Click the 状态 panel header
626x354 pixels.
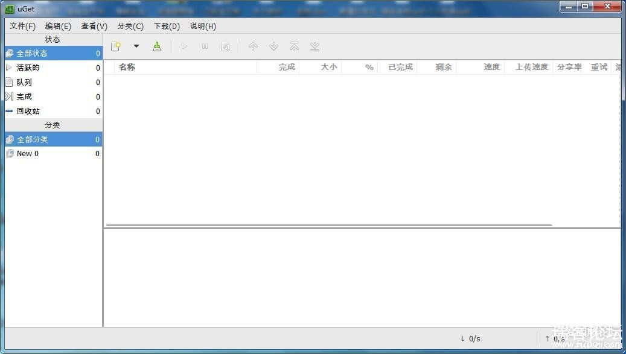(x=54, y=39)
